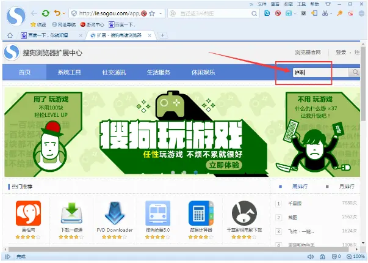Image resolution: width=368 pixels, height=263 pixels.
Task: Open the bus ticket extension icon
Action: pyautogui.click(x=158, y=213)
